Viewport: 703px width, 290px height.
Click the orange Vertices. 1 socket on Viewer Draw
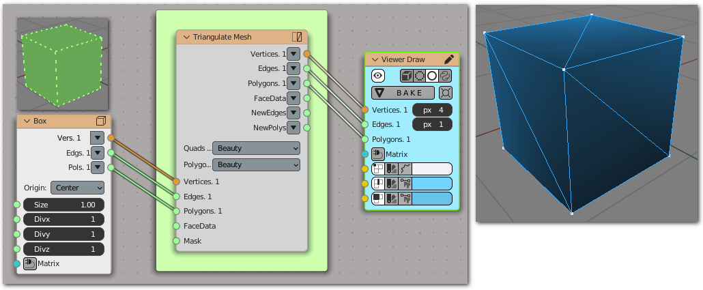click(x=364, y=110)
